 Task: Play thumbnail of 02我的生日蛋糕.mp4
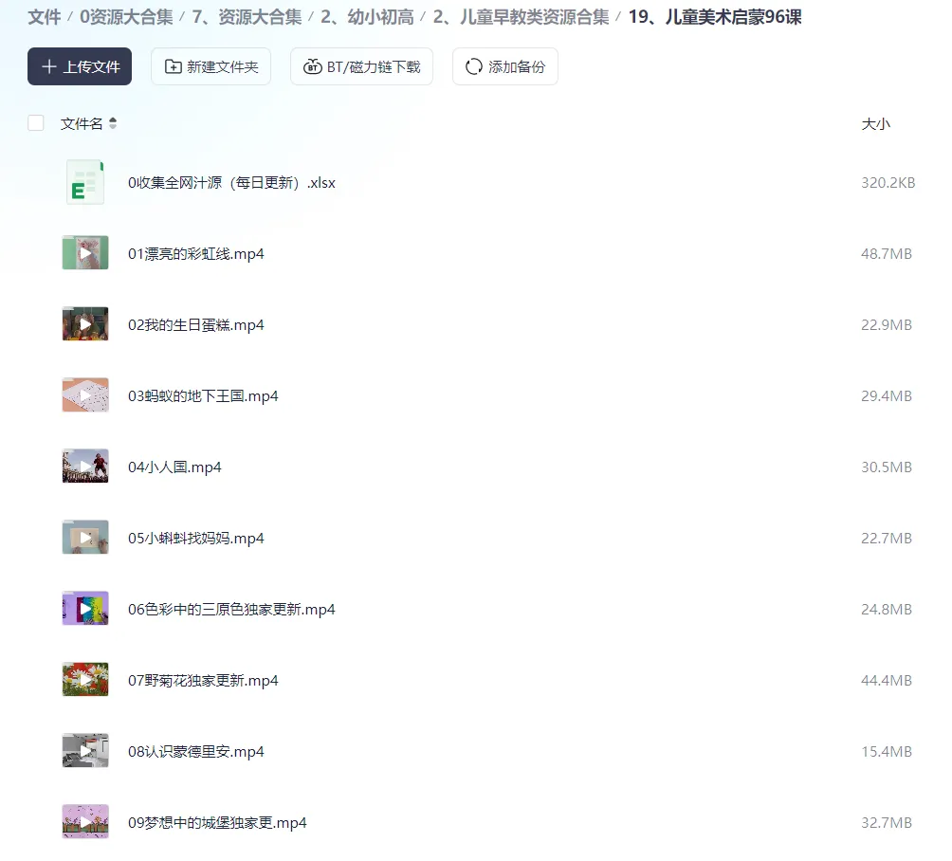pos(85,323)
